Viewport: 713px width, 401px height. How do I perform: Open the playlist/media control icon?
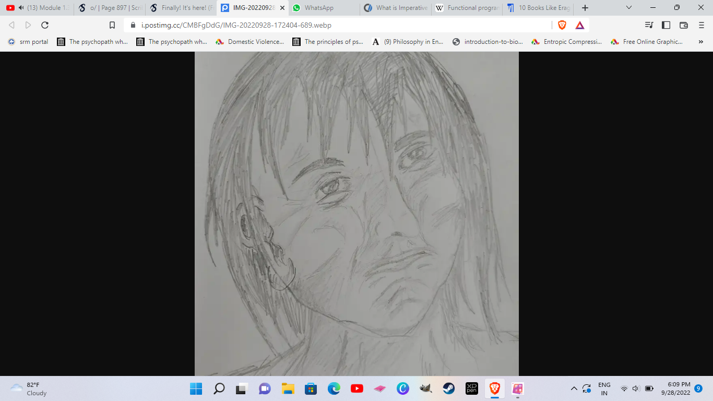pos(649,25)
